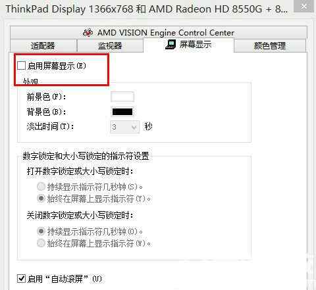Viewport: 316px width, 290px height.
Task: Select 持续显示指示符几秒钟 (O) radio button
Action: click(x=41, y=231)
